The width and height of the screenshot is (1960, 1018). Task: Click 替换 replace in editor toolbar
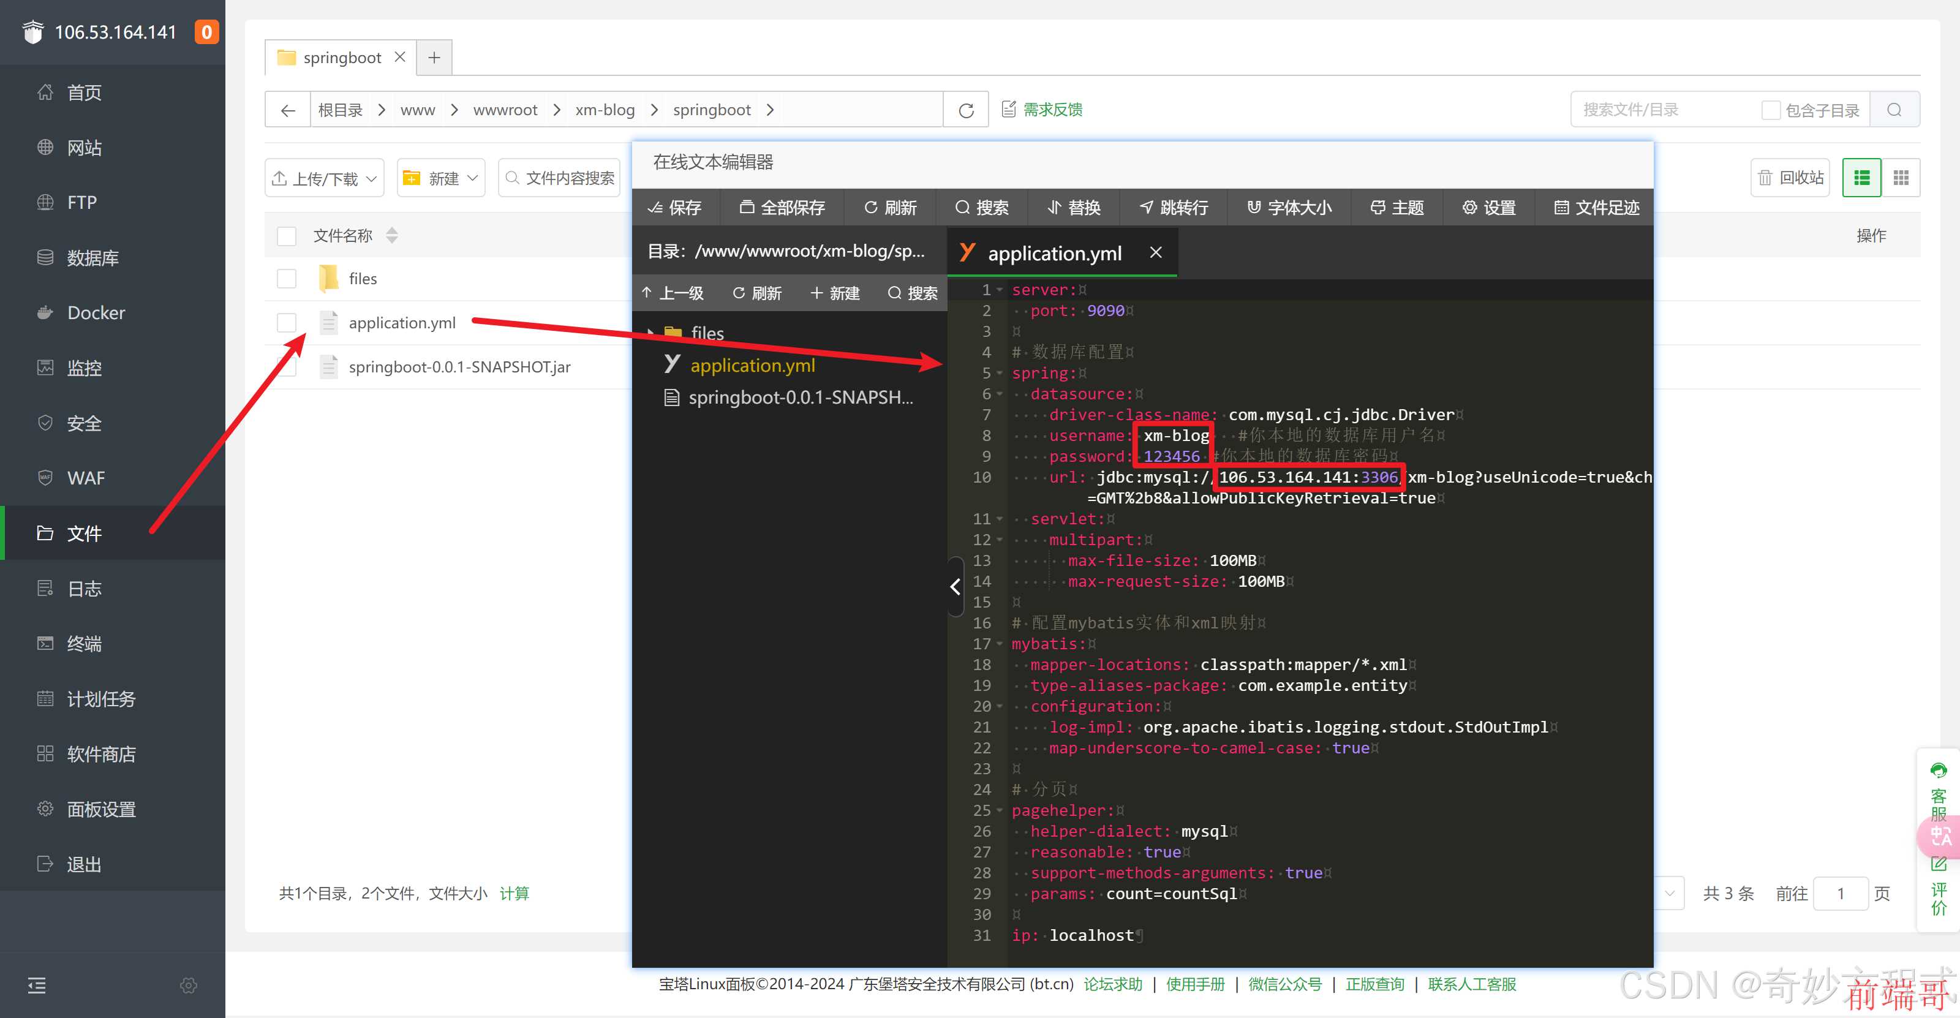tap(1074, 207)
